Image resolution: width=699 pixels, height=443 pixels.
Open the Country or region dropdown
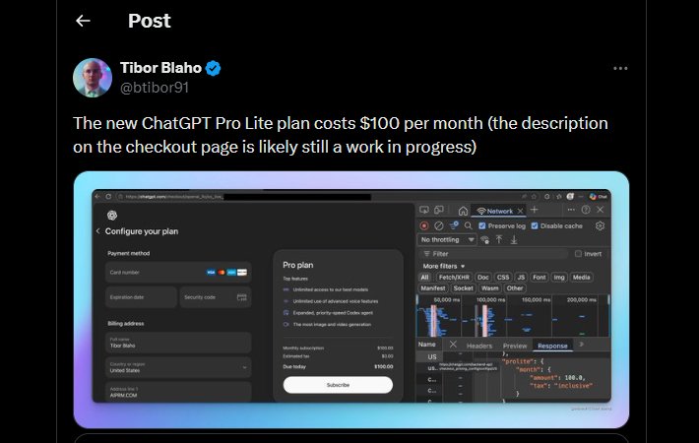(178, 367)
